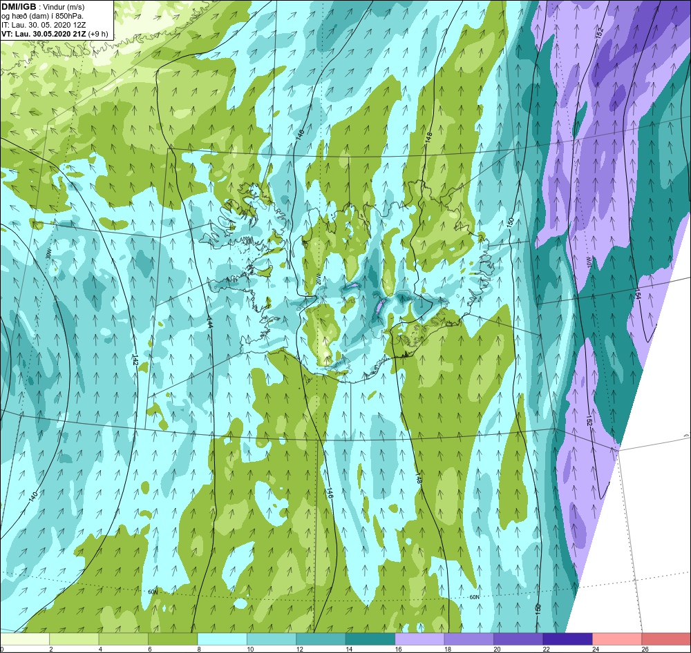691x653 pixels.
Task: Pick the salmon legend swatch above 26 m/s
Action: point(666,639)
